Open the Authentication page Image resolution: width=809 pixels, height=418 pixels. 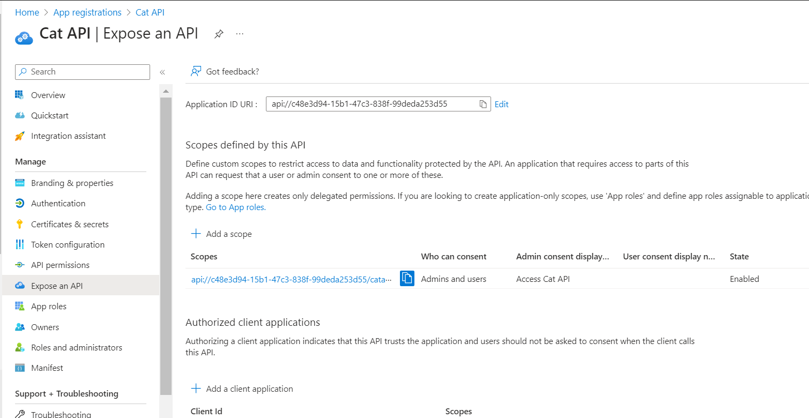[58, 204]
